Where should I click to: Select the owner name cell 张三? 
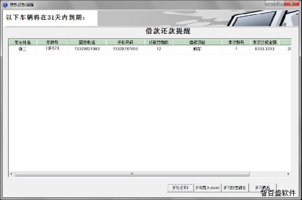coord(23,49)
